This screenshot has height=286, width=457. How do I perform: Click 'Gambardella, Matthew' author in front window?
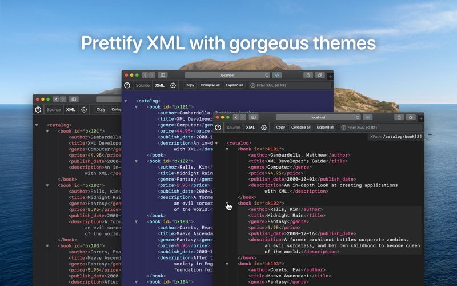[298, 155]
